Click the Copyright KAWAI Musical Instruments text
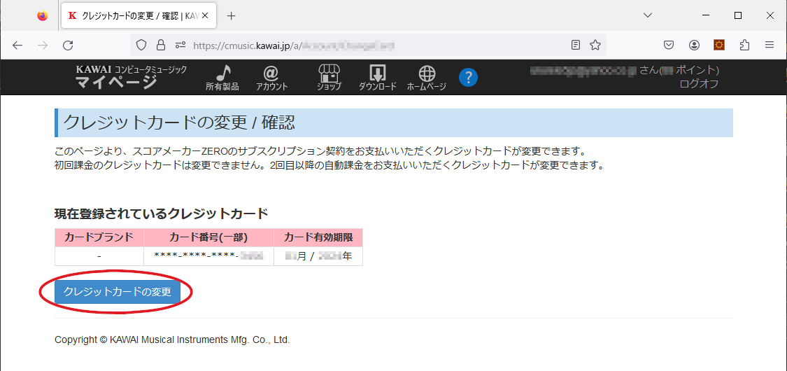Image resolution: width=787 pixels, height=371 pixels. (x=172, y=340)
